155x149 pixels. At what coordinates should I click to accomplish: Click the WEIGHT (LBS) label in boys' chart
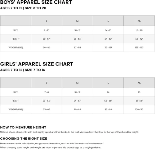tap(15, 47)
